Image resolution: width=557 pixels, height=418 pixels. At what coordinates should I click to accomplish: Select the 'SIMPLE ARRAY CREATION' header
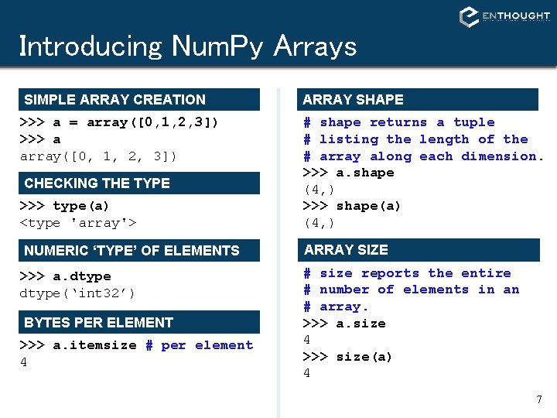139,100
